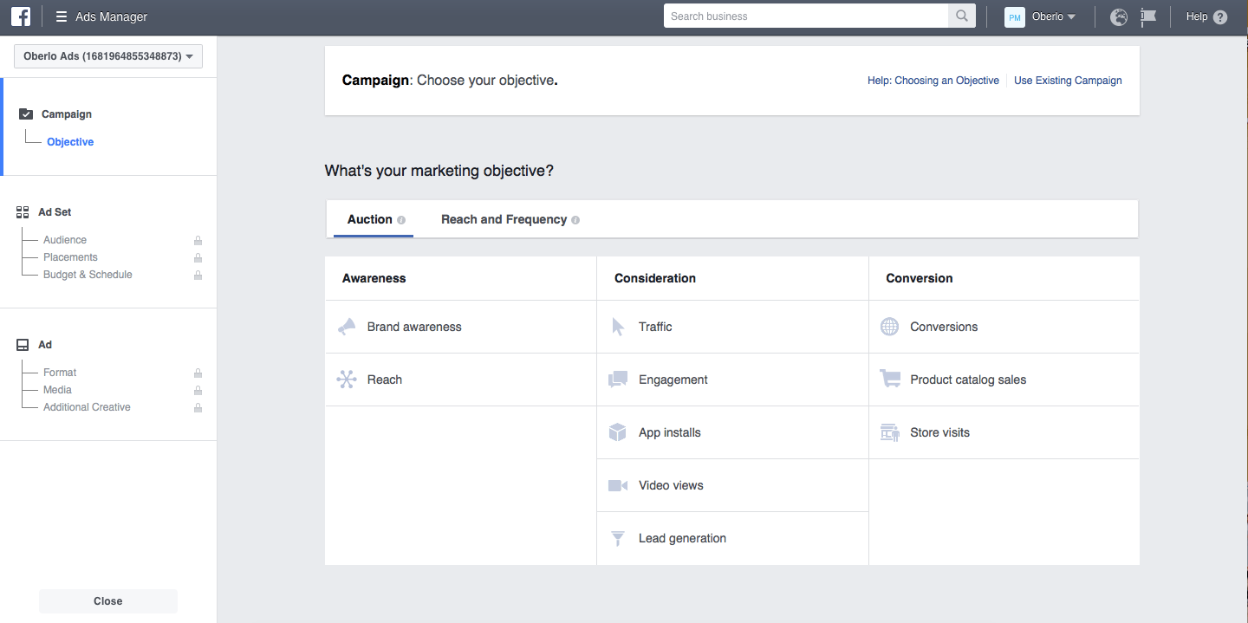
Task: Select Budget & Schedule in sidebar
Action: point(88,275)
